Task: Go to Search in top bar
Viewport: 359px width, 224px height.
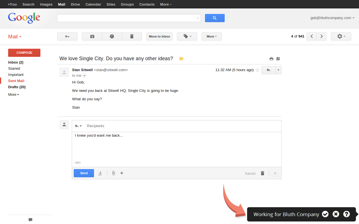Action: tap(28, 4)
